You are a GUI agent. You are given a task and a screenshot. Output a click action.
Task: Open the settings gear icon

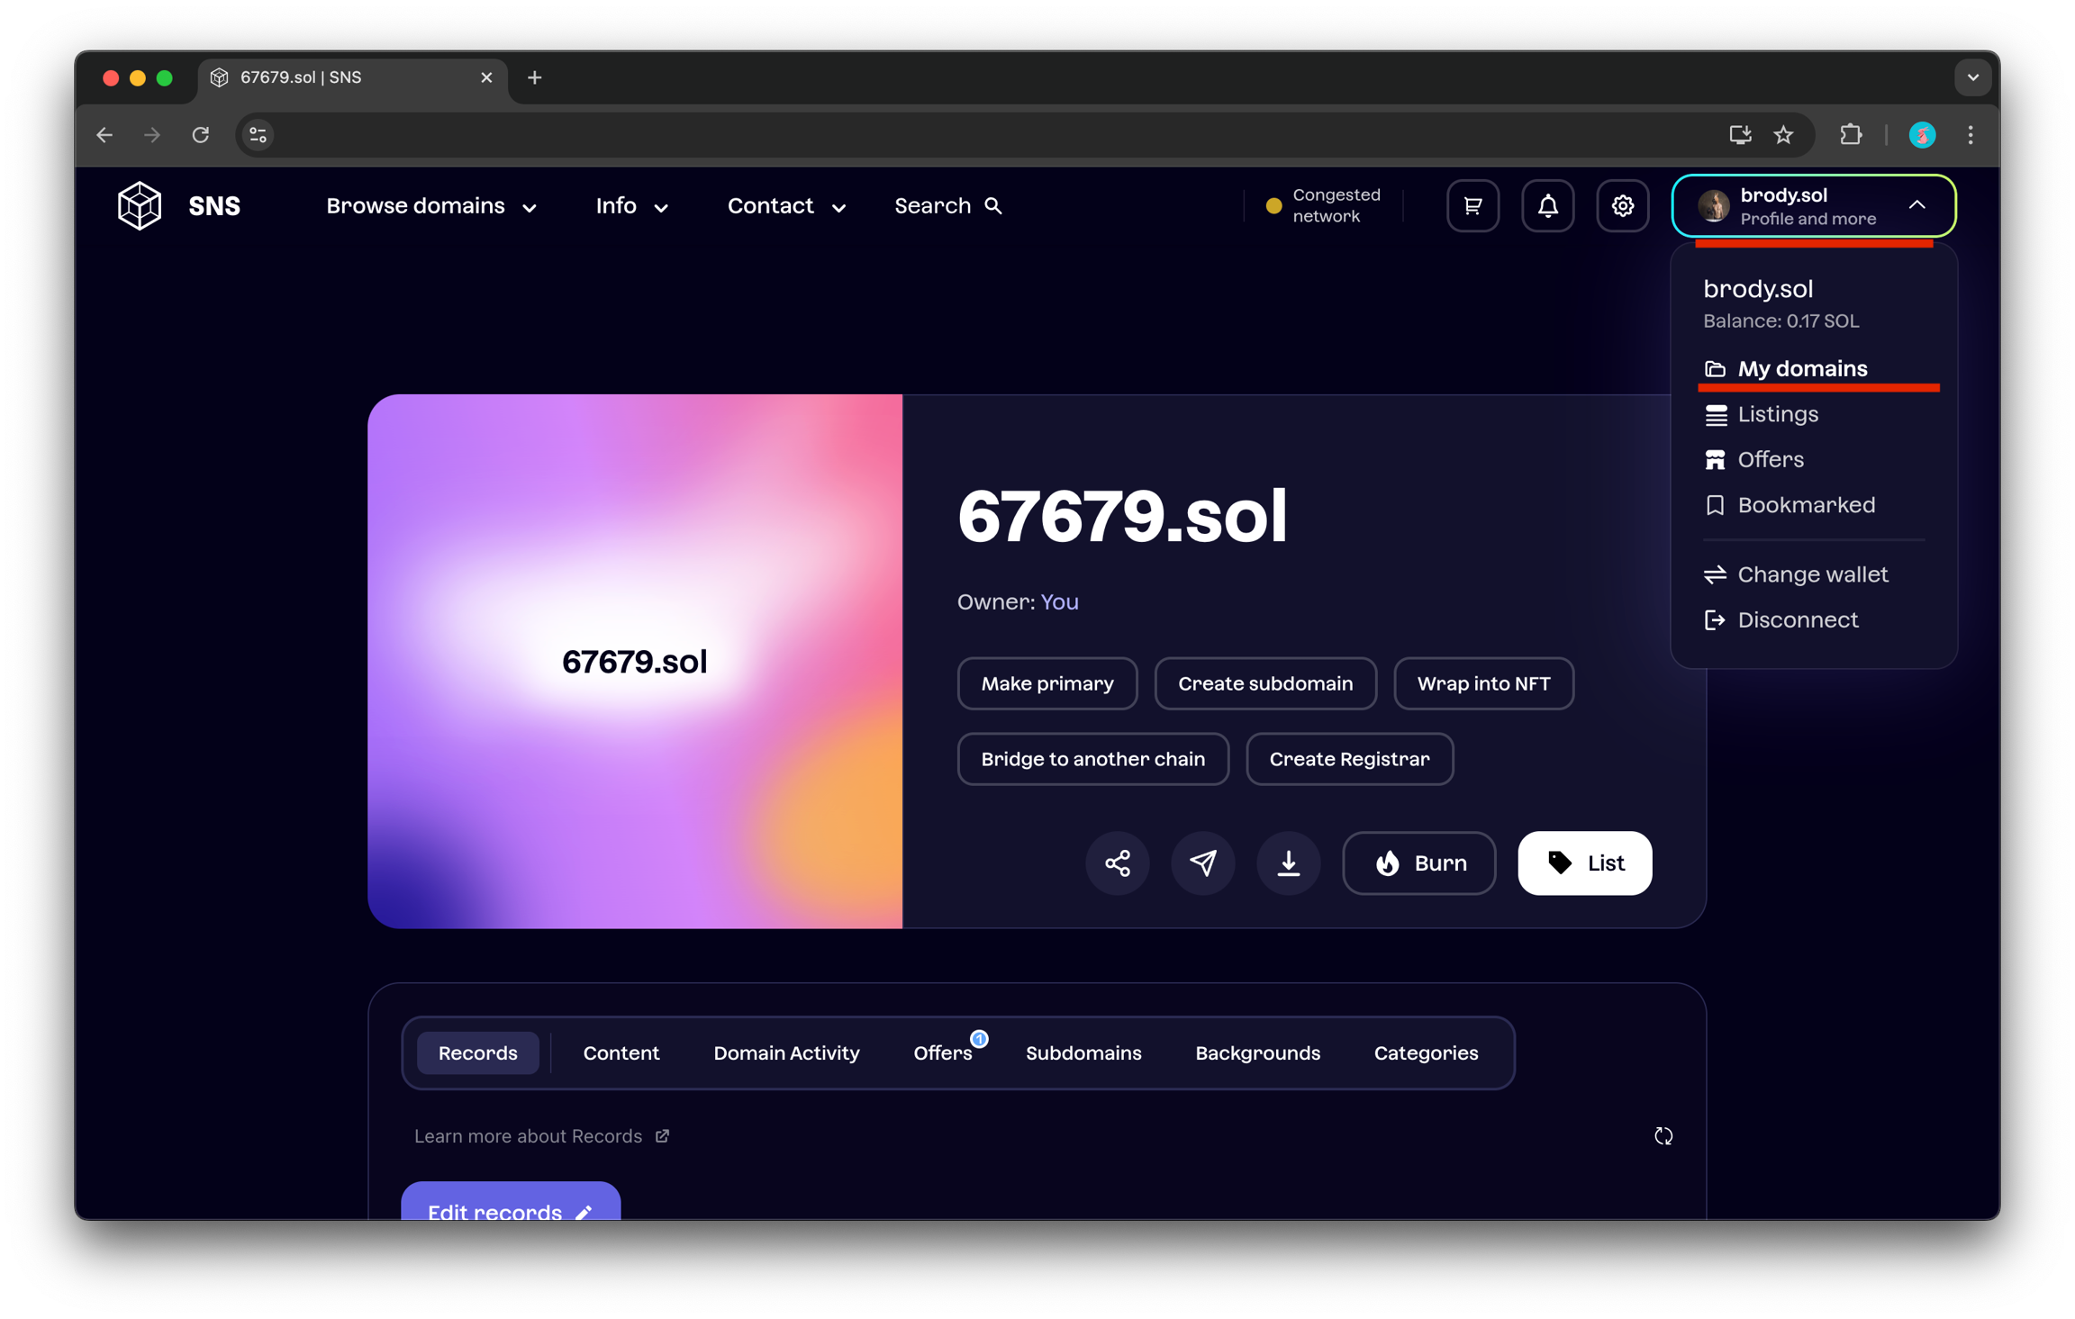[1622, 206]
